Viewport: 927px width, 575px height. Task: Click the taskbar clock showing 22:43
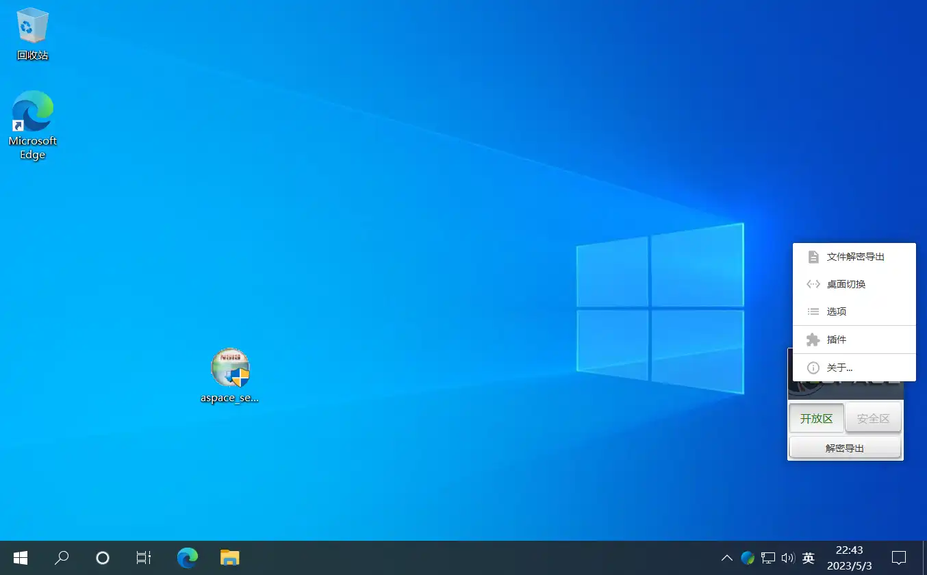pos(849,558)
